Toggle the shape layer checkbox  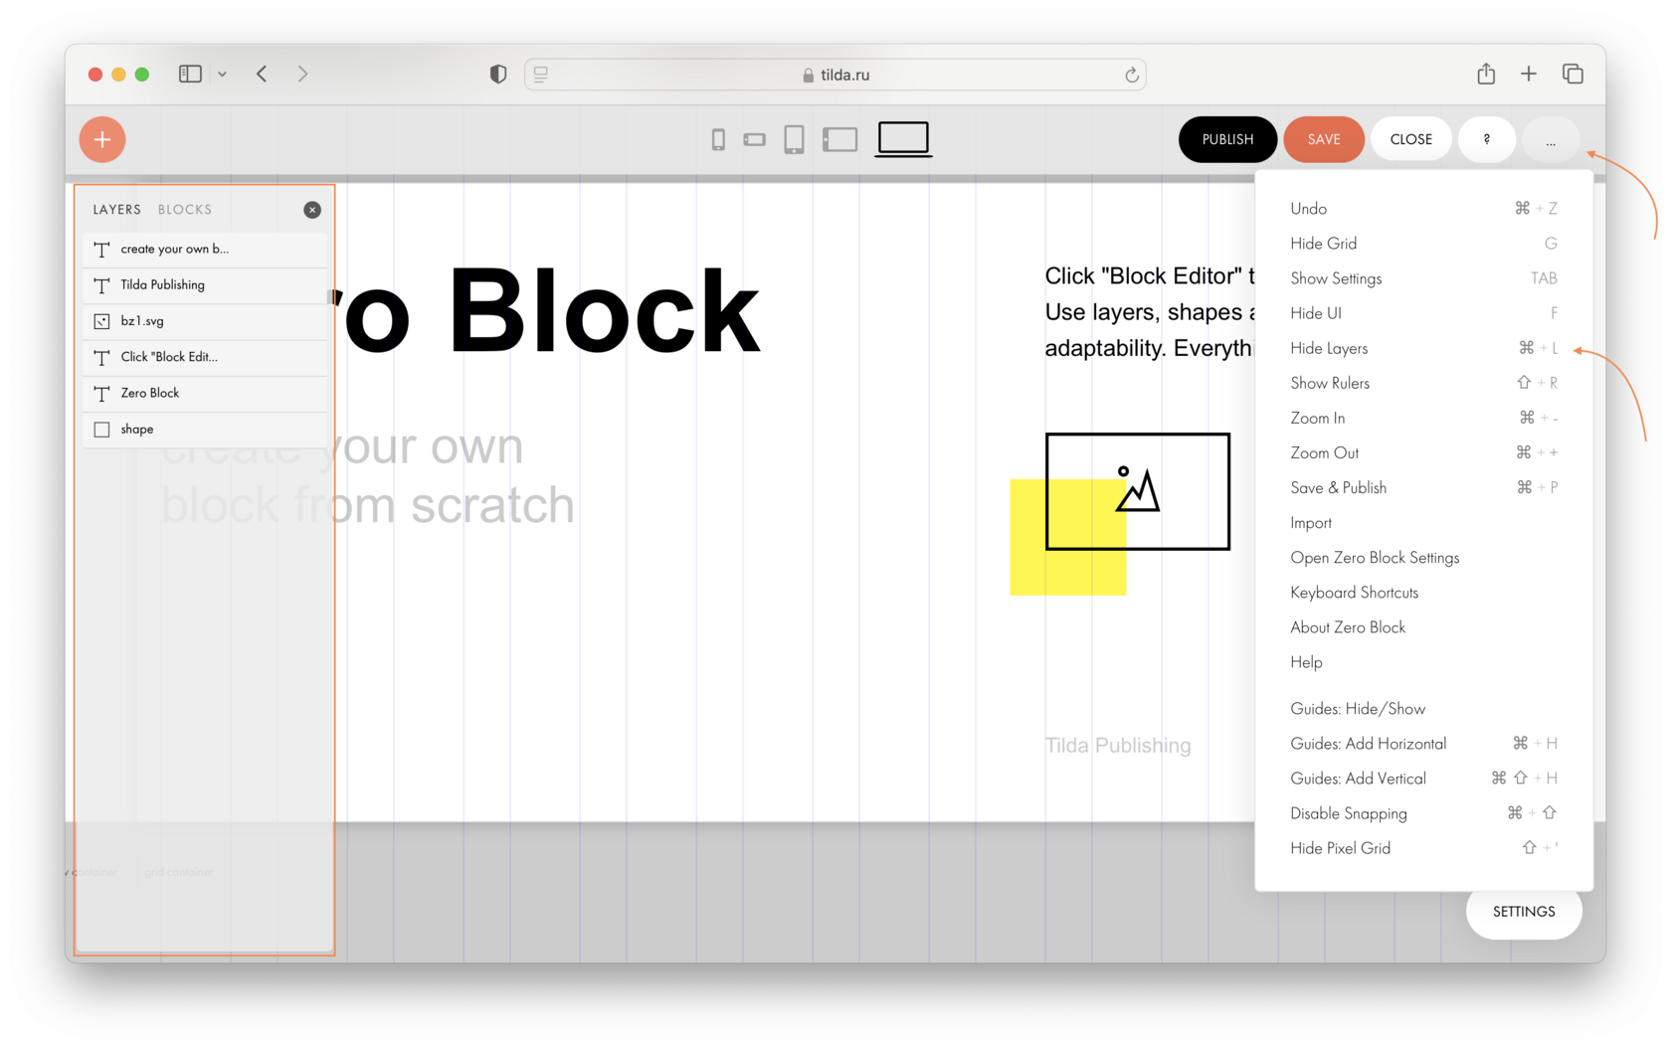(x=101, y=429)
